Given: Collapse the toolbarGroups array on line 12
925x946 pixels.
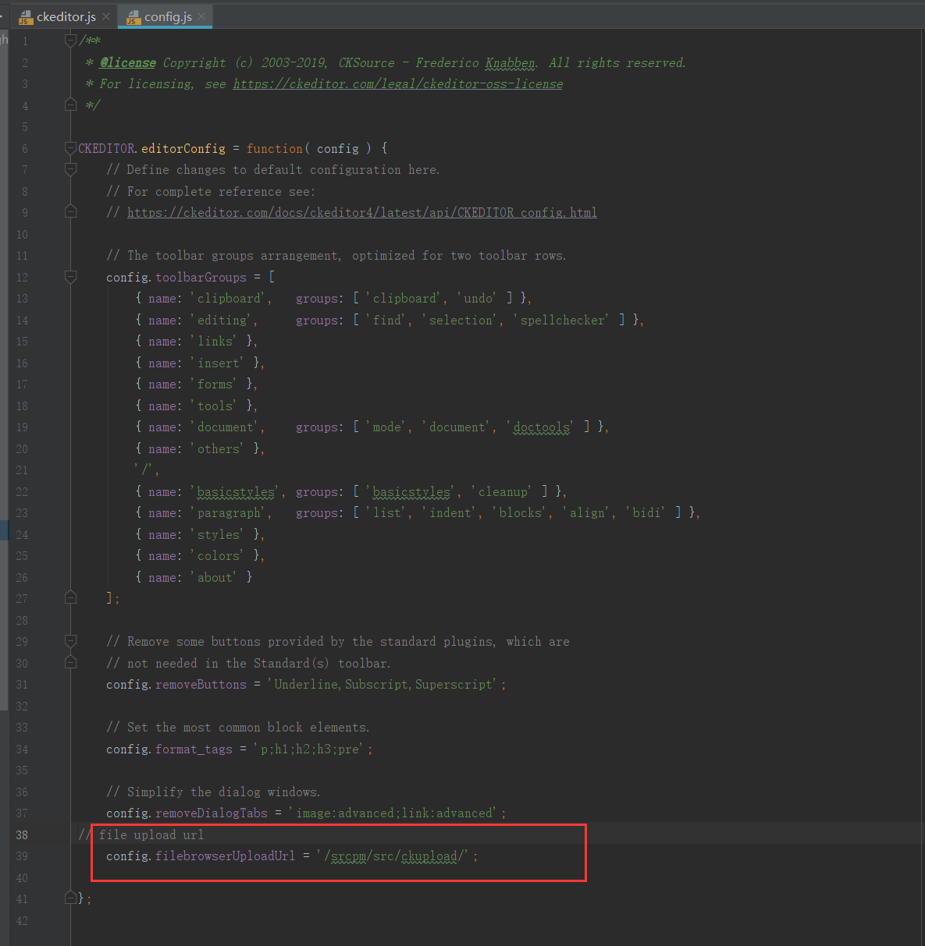Looking at the screenshot, I should [70, 276].
